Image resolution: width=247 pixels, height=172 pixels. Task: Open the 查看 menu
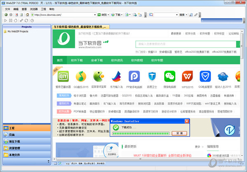click(x=24, y=9)
